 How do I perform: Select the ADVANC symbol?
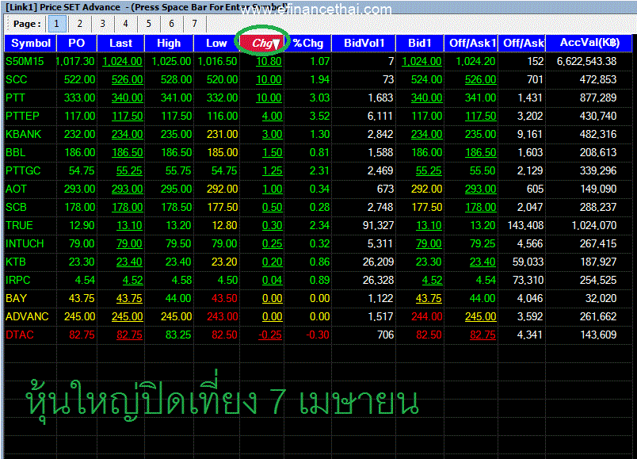(27, 317)
